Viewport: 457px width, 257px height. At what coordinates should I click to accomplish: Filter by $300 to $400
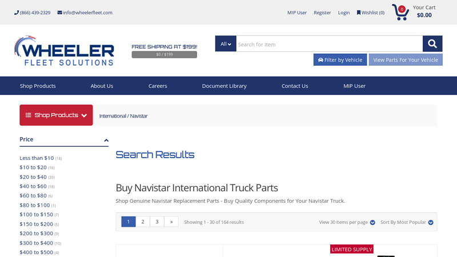pos(37,243)
